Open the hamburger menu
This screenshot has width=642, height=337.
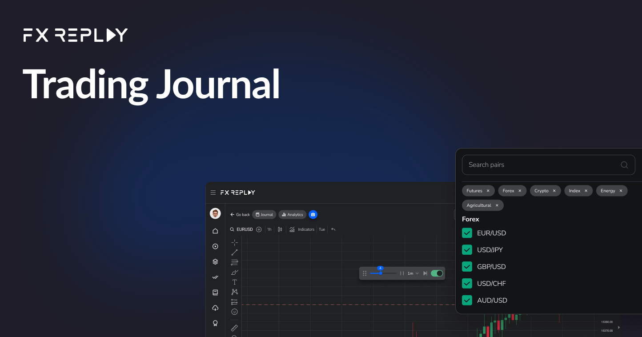213,193
